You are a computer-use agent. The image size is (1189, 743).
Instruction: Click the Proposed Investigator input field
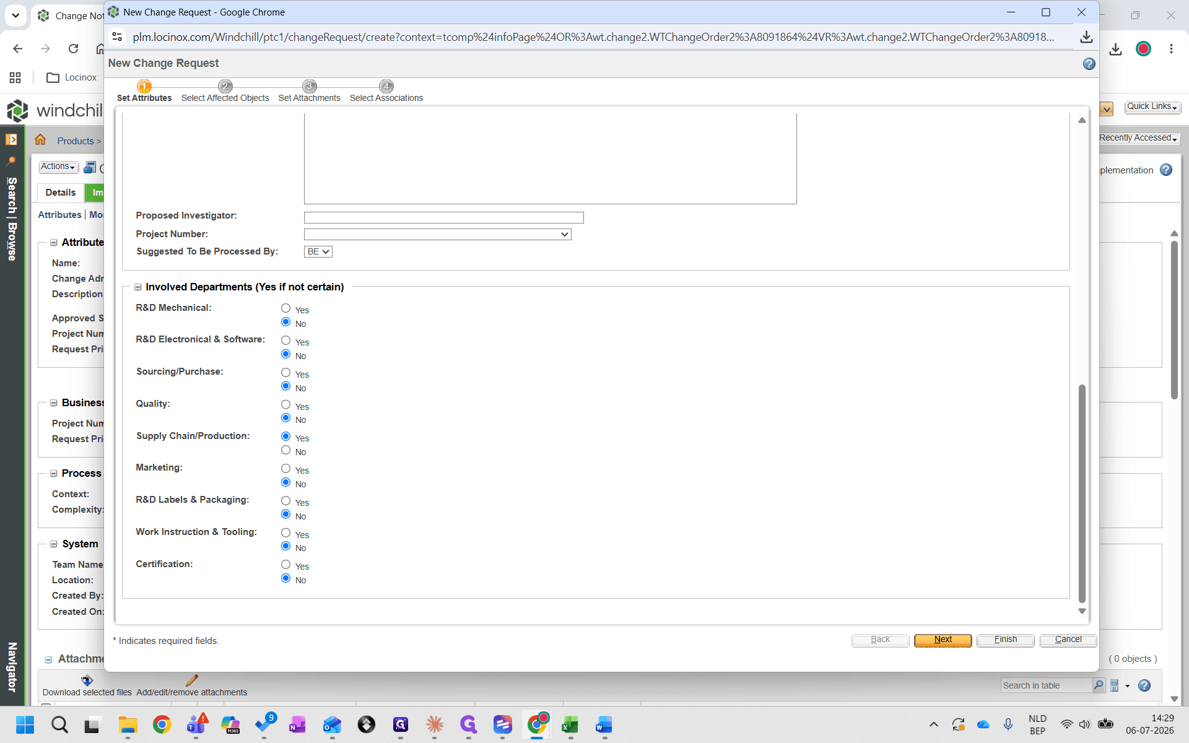(x=443, y=217)
